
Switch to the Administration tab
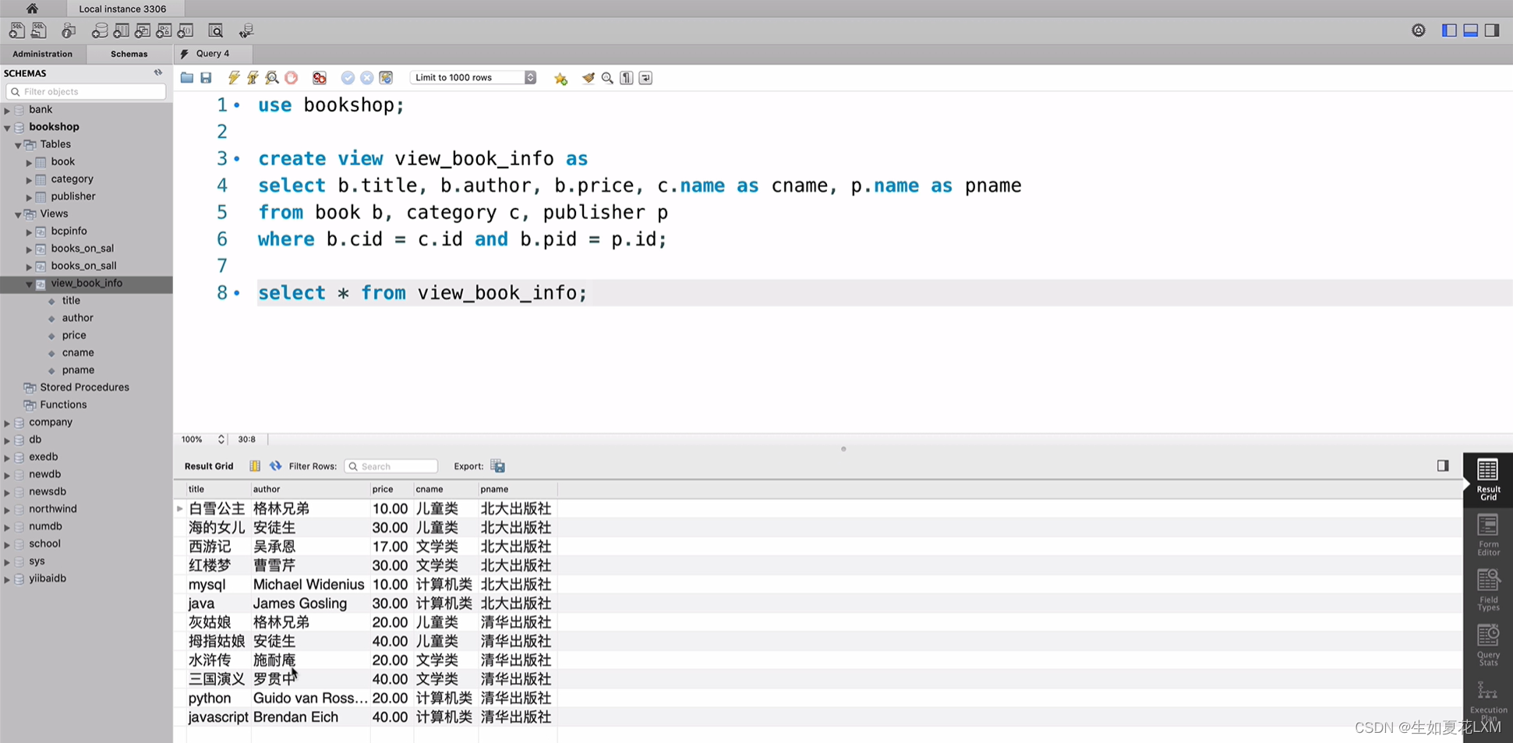click(x=42, y=53)
